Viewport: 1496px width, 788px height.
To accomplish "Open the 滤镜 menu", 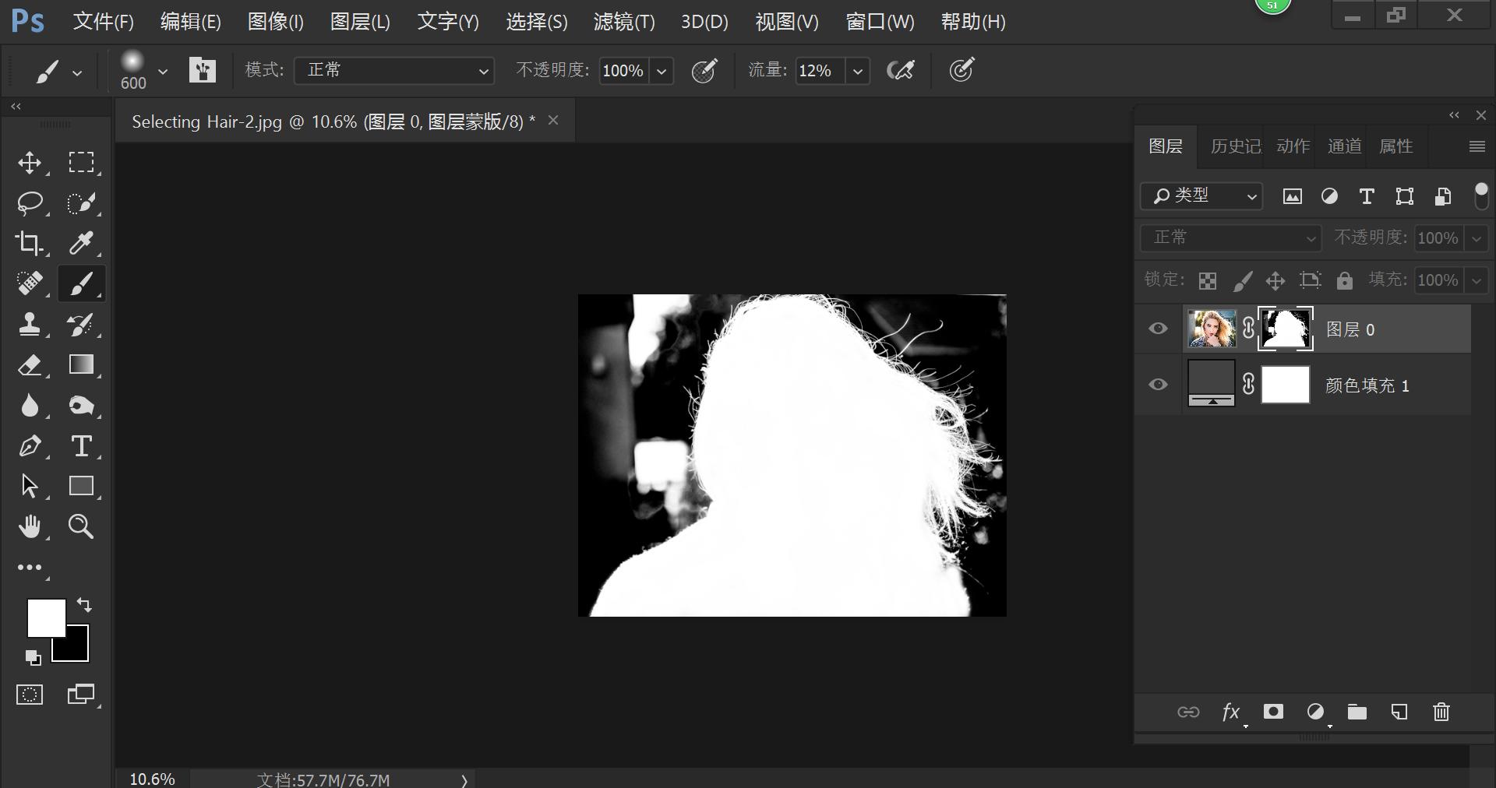I will pos(623,22).
